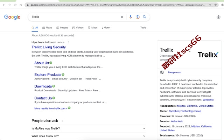Bookmark page with star icon

pyautogui.click(x=216, y=5)
